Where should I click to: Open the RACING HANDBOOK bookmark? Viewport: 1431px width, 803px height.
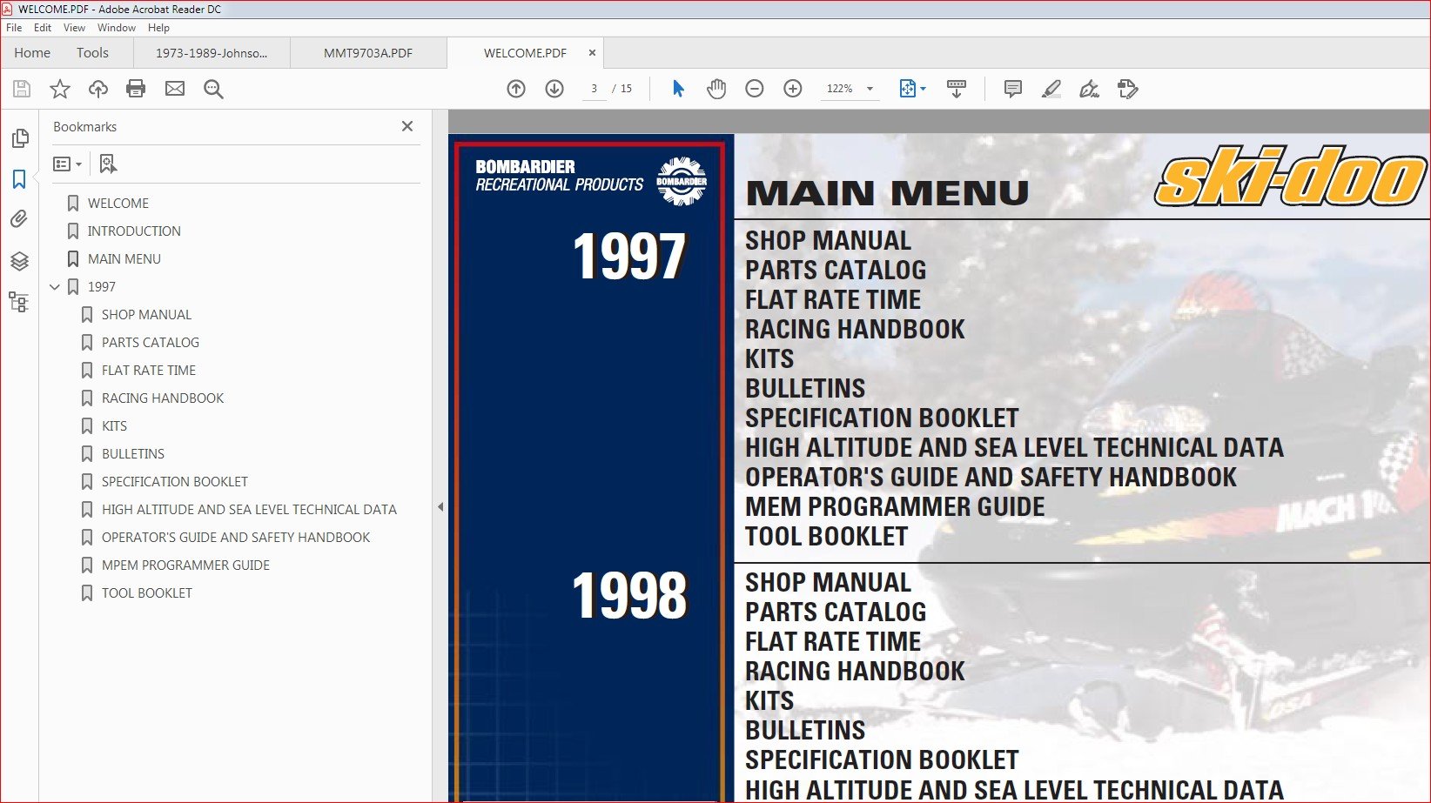(x=163, y=398)
